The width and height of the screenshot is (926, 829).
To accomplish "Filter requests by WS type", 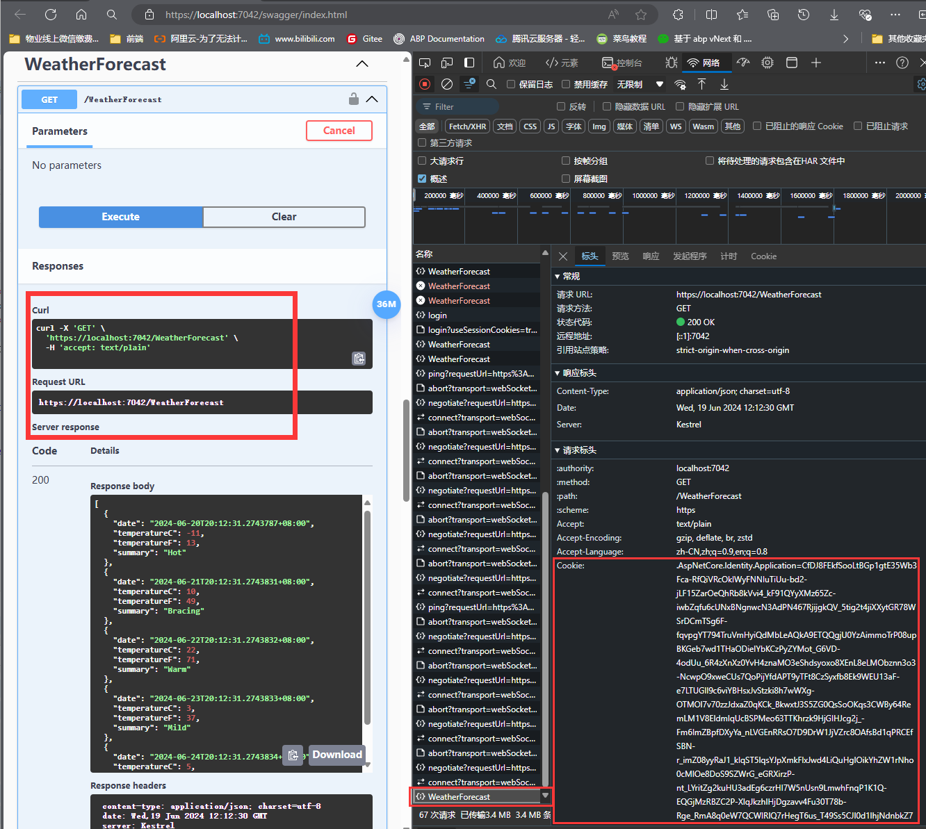I will pos(676,126).
